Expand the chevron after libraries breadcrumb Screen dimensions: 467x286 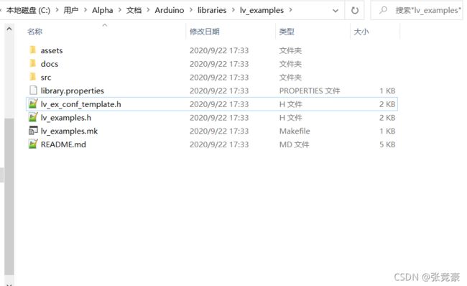[233, 10]
